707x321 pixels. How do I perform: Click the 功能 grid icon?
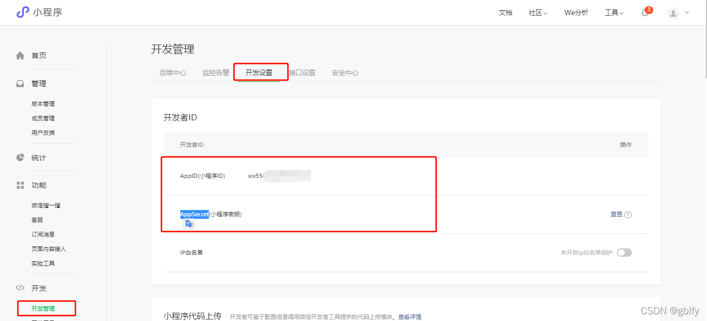tap(21, 186)
